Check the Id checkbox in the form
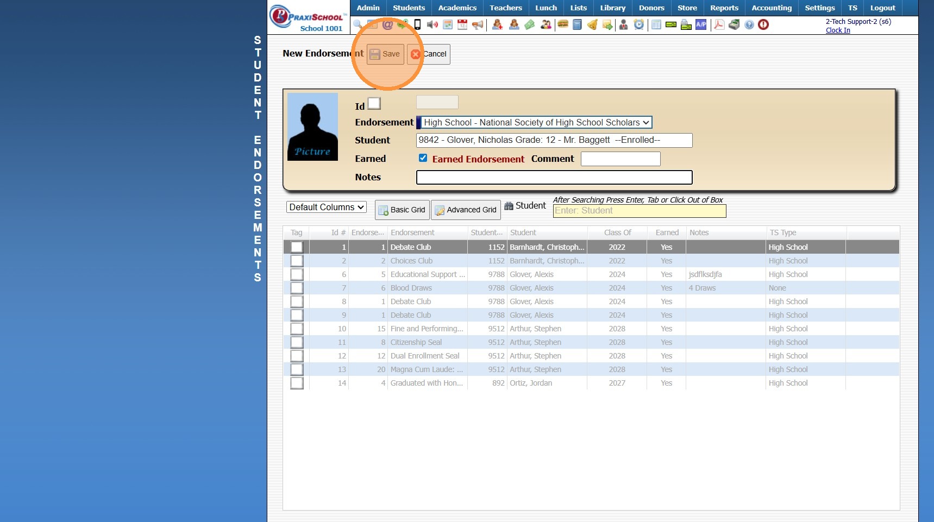 tap(374, 103)
